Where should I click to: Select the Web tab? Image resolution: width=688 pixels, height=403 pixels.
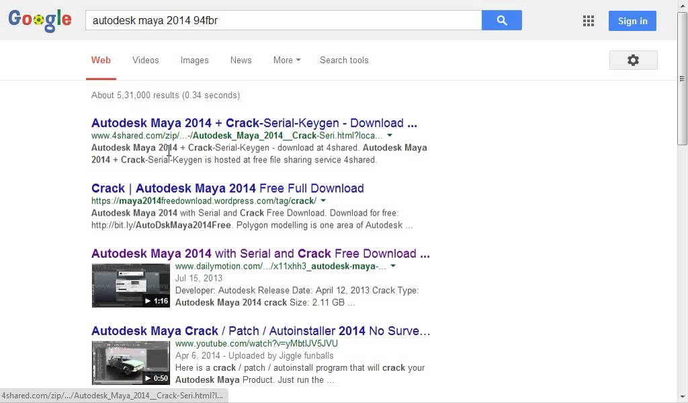click(x=101, y=60)
